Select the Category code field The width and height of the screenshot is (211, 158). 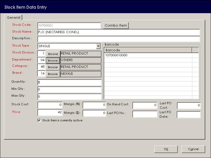coord(41,67)
